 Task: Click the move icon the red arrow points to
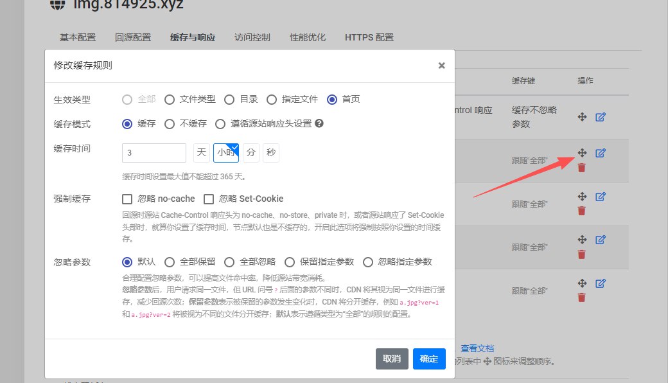(582, 153)
